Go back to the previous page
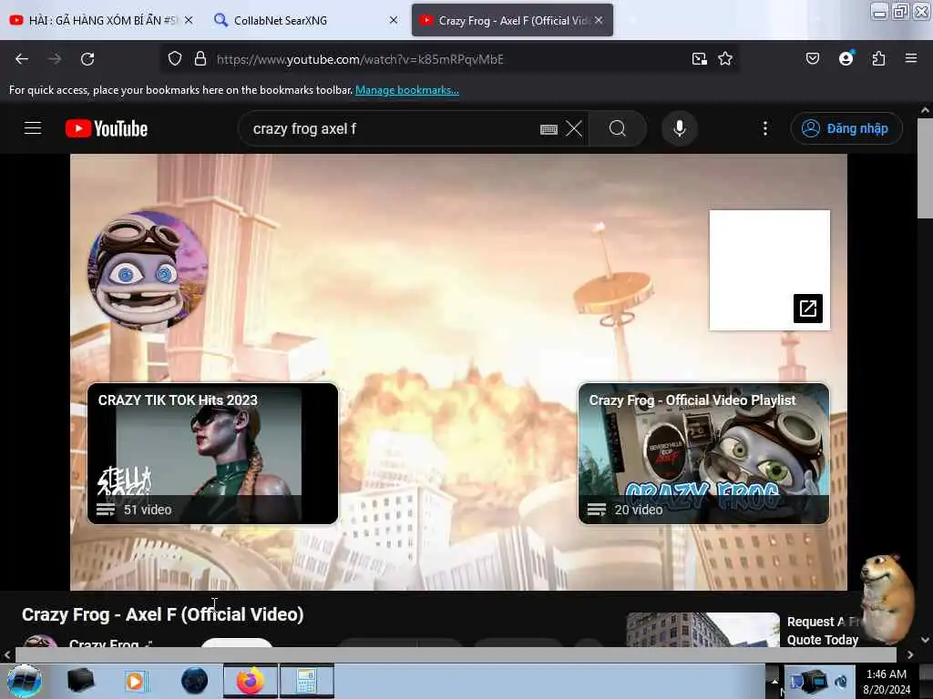 [x=22, y=59]
